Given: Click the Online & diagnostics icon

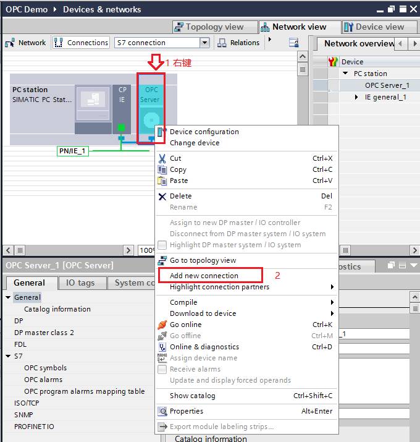Looking at the screenshot, I should pos(162,347).
